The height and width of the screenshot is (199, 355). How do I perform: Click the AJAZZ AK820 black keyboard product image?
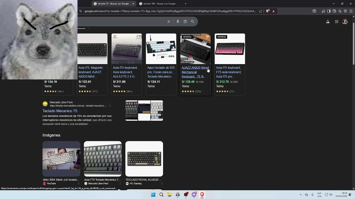click(195, 49)
